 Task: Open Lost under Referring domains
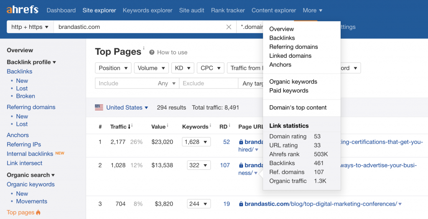tap(22, 124)
